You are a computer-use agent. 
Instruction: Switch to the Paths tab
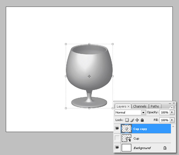click(155, 106)
